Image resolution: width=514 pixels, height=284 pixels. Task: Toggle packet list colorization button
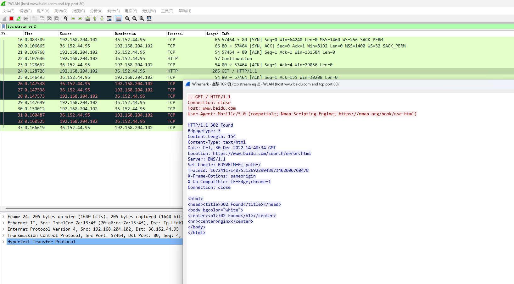tap(118, 19)
